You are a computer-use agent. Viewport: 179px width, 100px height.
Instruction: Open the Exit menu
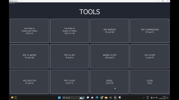(14, 4)
